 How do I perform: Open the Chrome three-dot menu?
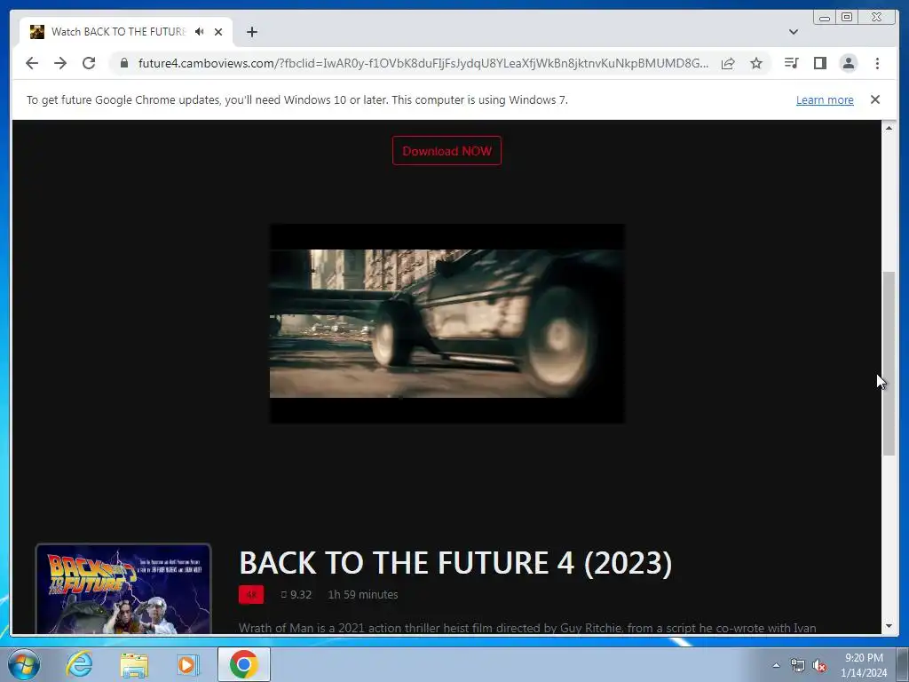[877, 63]
